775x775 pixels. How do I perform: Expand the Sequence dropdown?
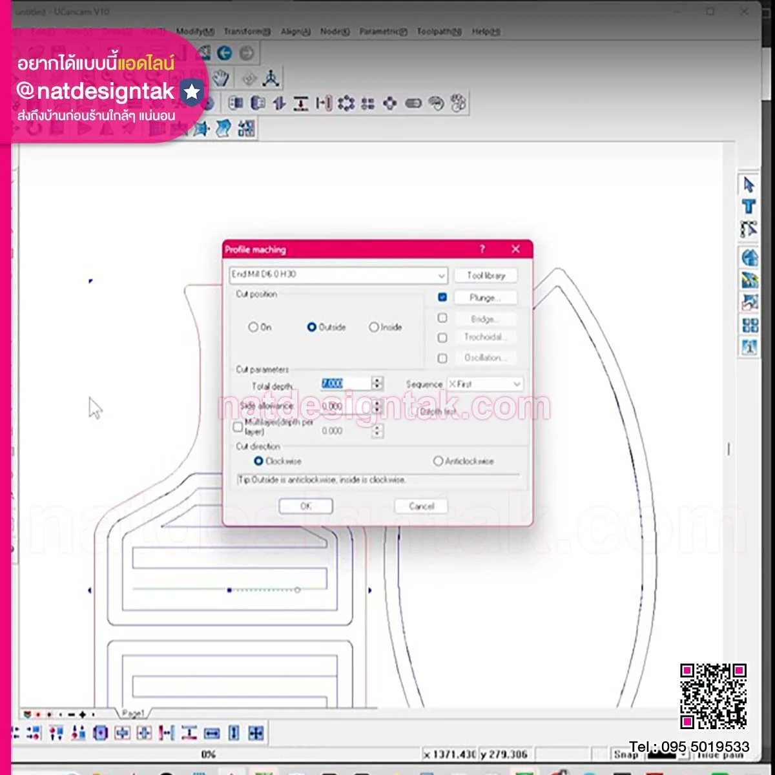point(516,384)
